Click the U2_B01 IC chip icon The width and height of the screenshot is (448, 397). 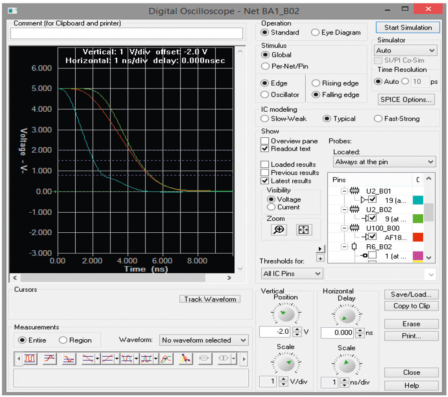click(355, 190)
